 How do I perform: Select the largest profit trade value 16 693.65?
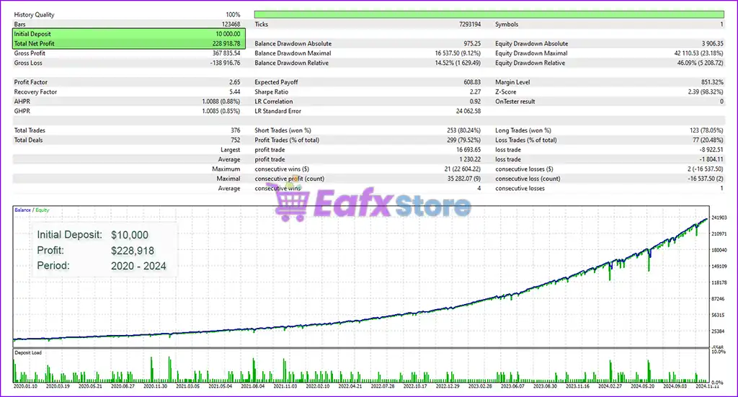[x=468, y=150]
